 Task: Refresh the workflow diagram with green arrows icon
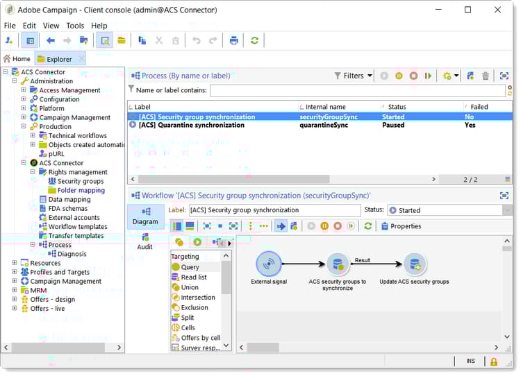367,226
